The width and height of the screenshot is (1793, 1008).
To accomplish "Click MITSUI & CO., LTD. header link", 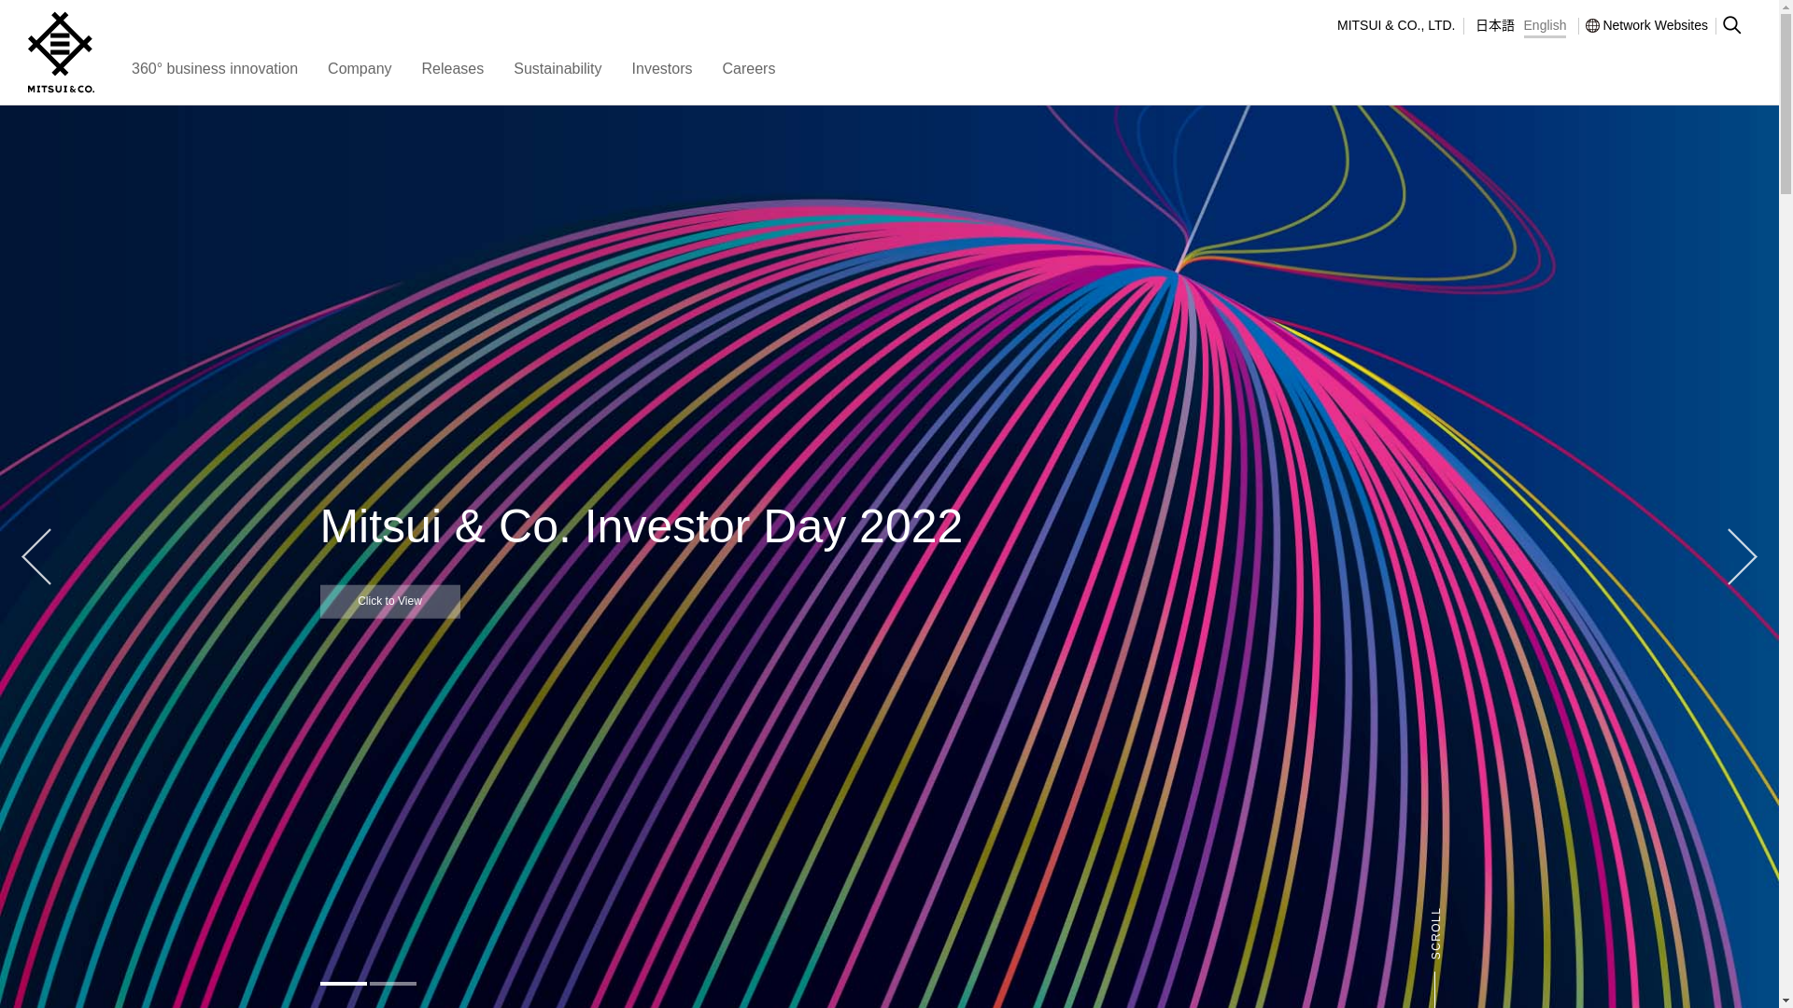I will [x=1396, y=25].
